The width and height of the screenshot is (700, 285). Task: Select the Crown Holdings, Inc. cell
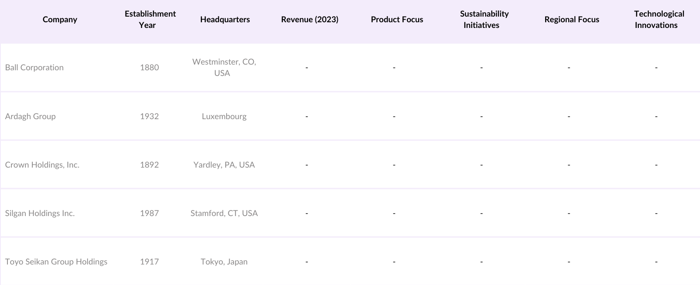42,165
